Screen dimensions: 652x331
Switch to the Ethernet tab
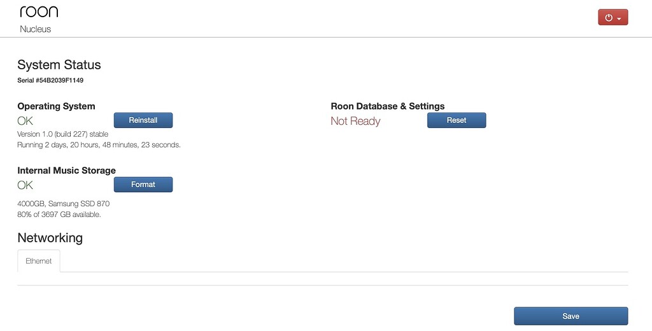click(39, 261)
